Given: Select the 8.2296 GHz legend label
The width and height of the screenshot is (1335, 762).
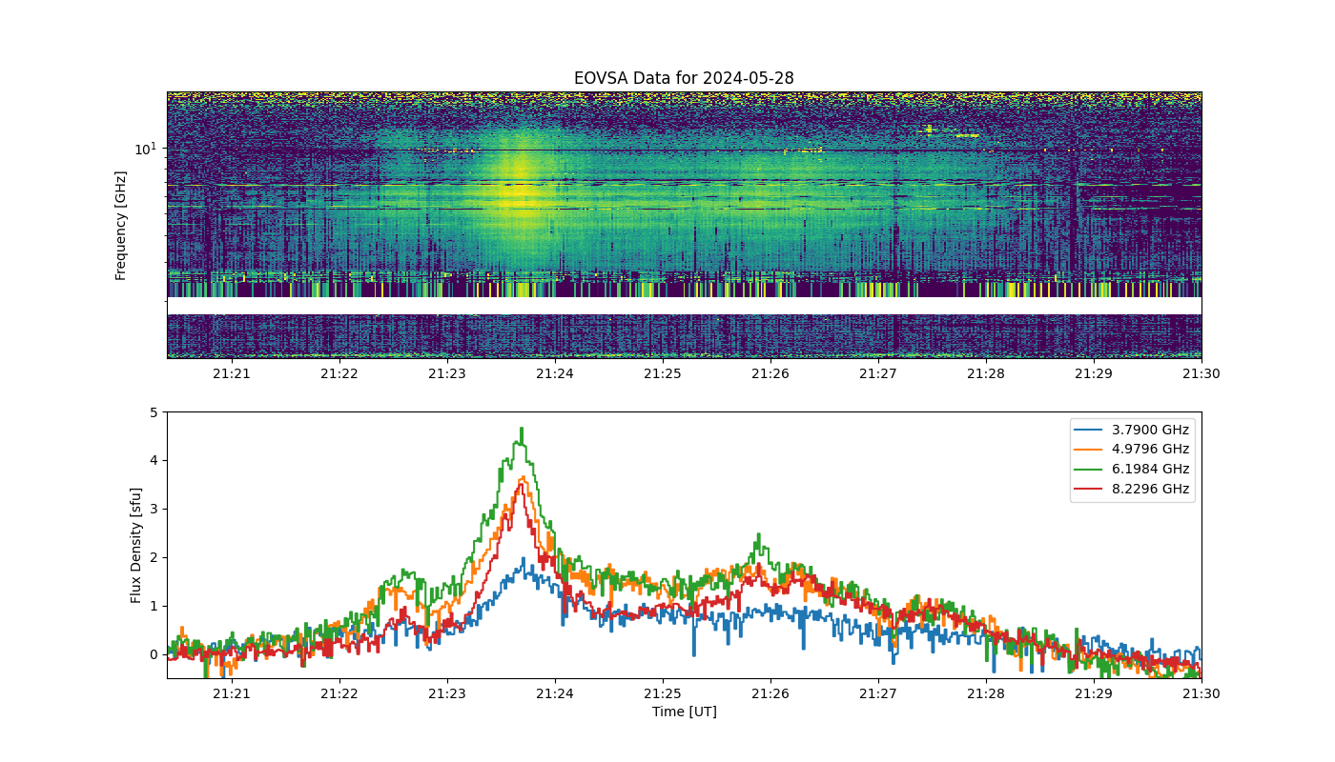Looking at the screenshot, I should [1151, 489].
